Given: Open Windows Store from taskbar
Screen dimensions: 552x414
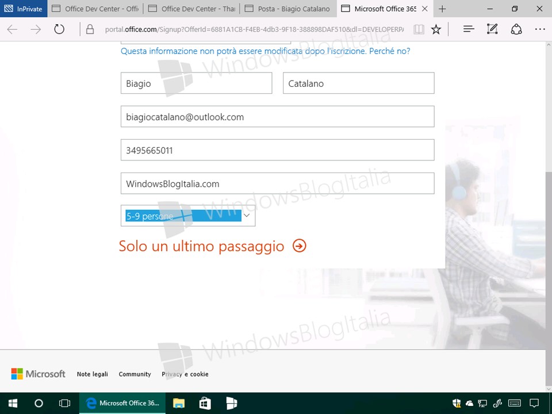Looking at the screenshot, I should pyautogui.click(x=205, y=403).
